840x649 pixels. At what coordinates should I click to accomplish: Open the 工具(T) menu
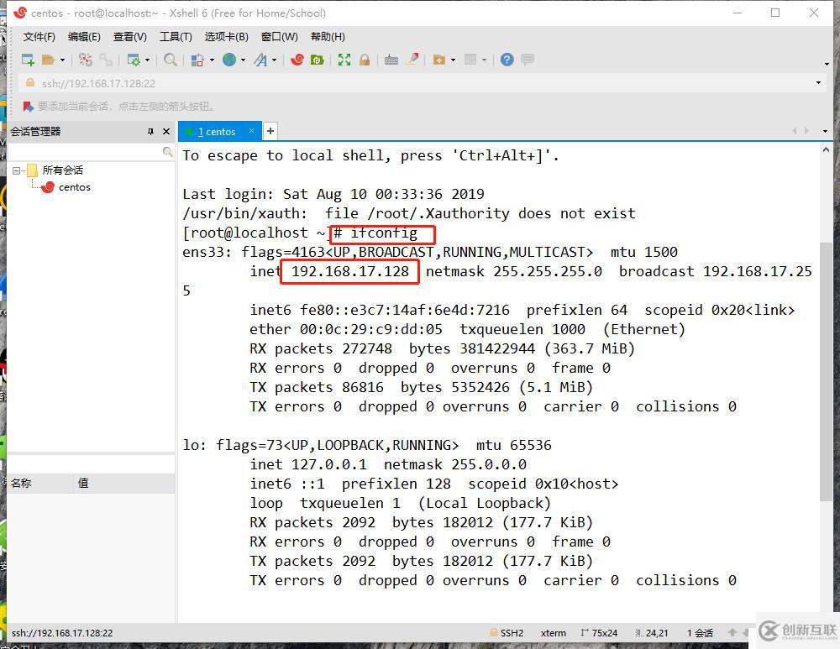pos(176,36)
